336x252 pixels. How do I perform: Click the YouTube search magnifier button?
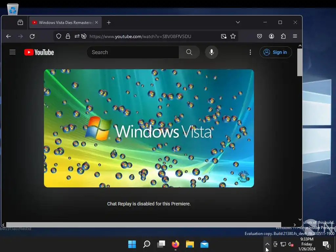[x=189, y=52]
